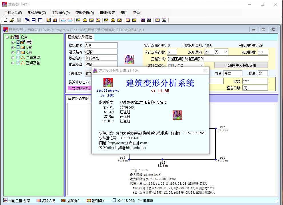Click the Open folder icon on the toolbar
The width and height of the screenshot is (283, 205).
coord(12,20)
